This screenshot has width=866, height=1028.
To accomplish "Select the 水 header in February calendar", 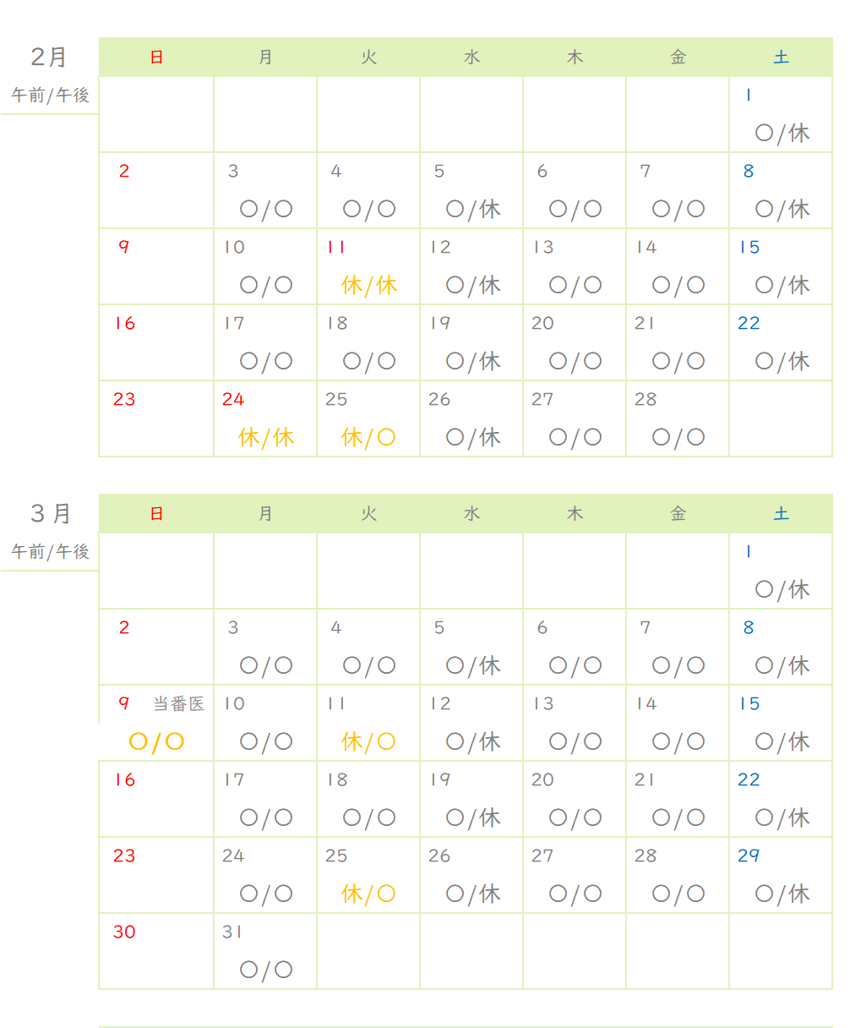I will (x=471, y=57).
